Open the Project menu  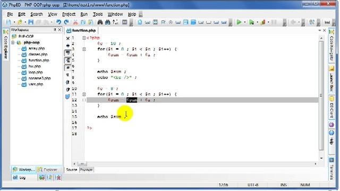69,14
